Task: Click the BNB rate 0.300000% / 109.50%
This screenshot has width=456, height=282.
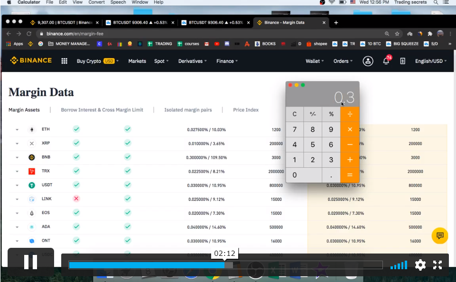Action: pos(206,158)
